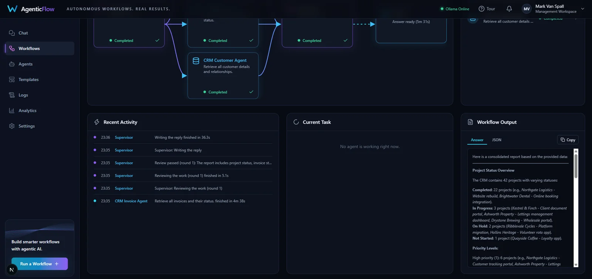Select 'Supervisor: Reviewing the work (round 1)' entry

tap(189, 188)
